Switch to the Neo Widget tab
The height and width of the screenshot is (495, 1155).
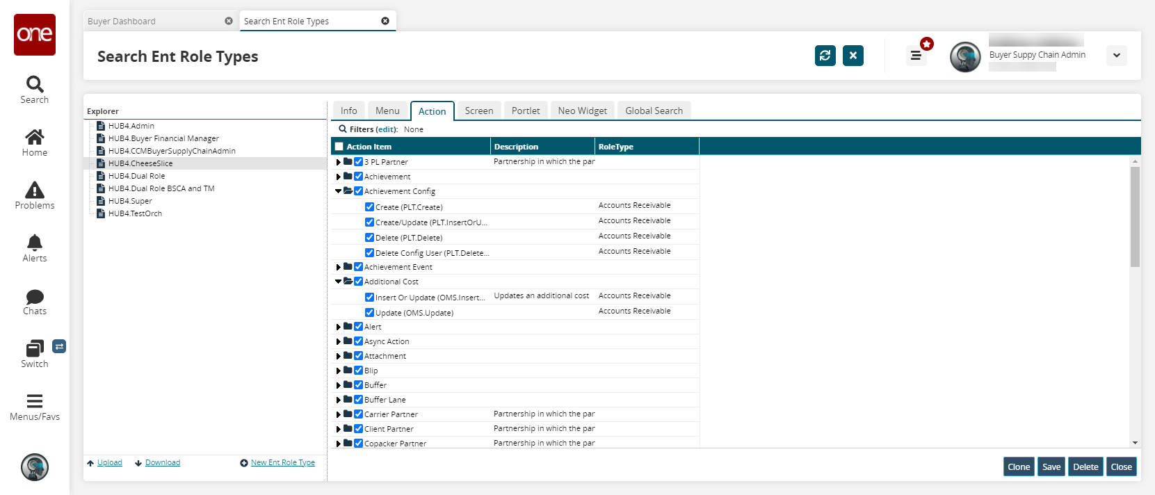(x=582, y=111)
